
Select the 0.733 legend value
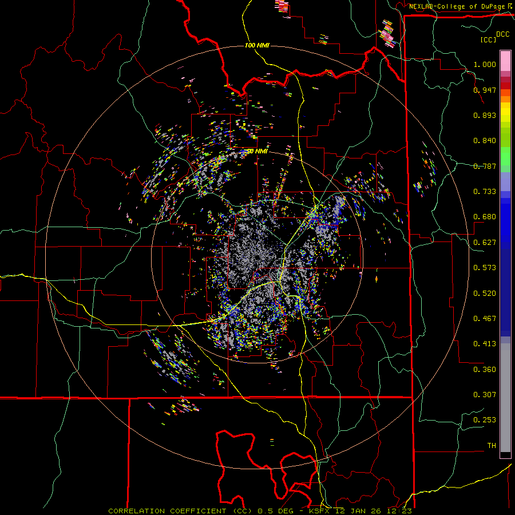tap(485, 192)
